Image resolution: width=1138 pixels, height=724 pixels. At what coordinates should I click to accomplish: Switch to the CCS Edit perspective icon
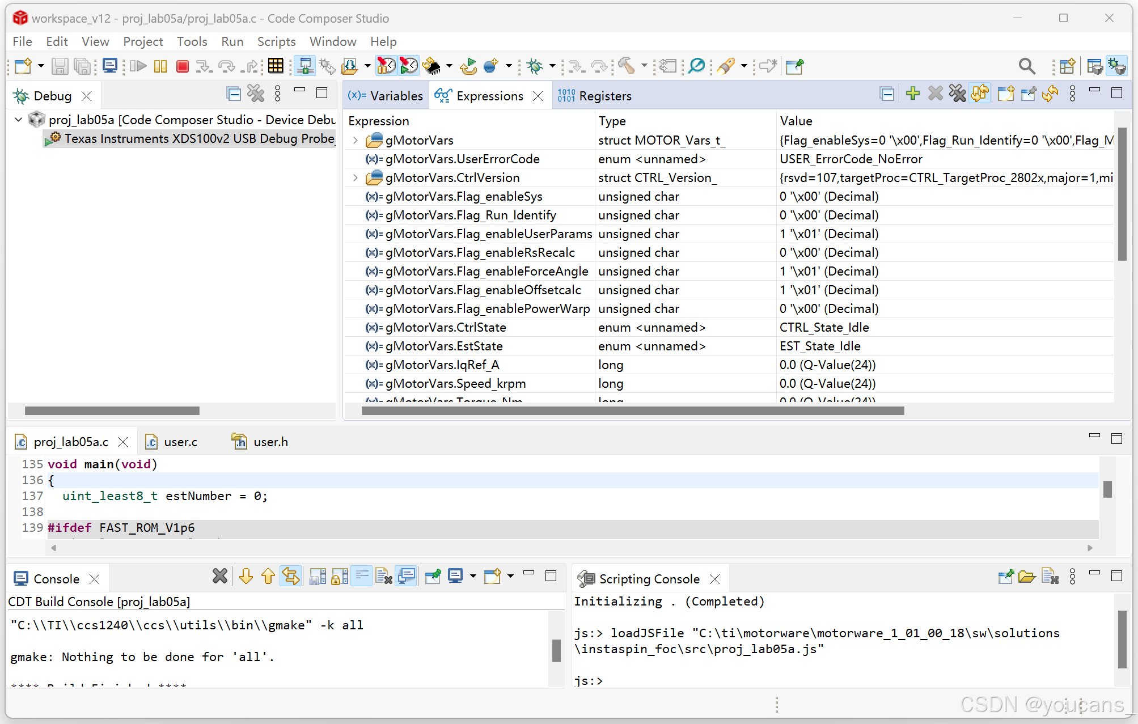[x=1095, y=66]
